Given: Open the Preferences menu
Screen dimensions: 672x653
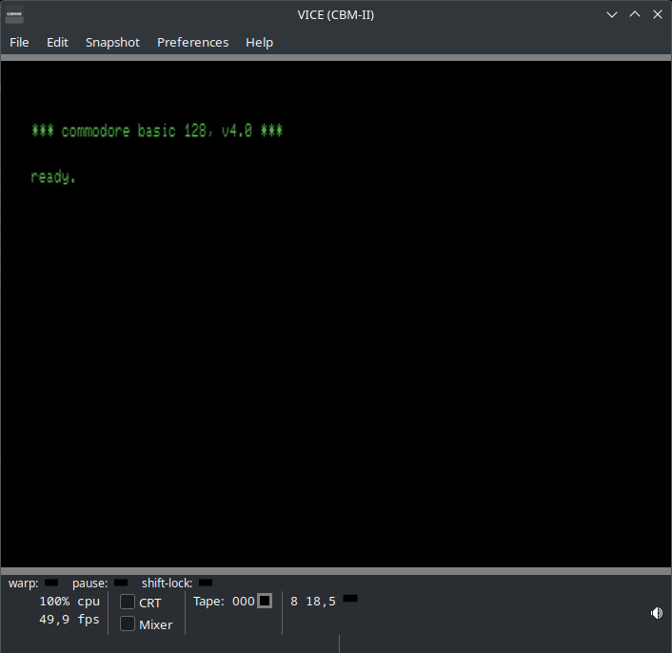Looking at the screenshot, I should pos(192,42).
